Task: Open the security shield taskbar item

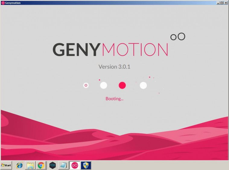Action: point(86,165)
